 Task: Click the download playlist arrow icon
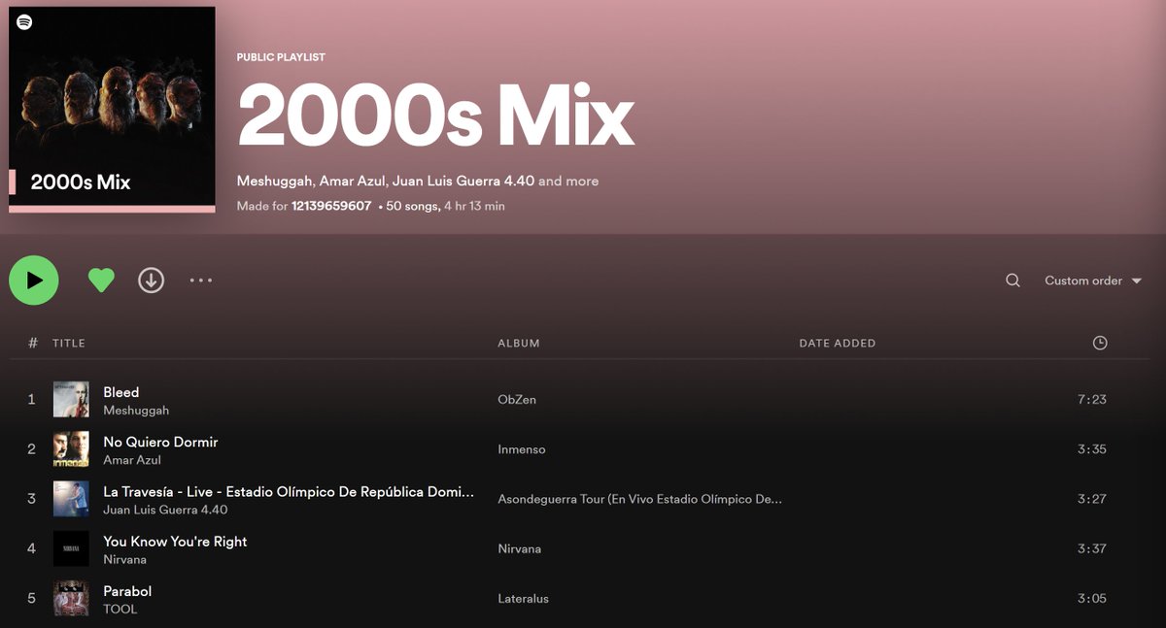pos(151,281)
